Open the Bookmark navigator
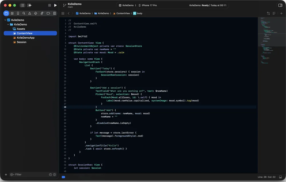This screenshot has height=182, width=286. [x=18, y=13]
